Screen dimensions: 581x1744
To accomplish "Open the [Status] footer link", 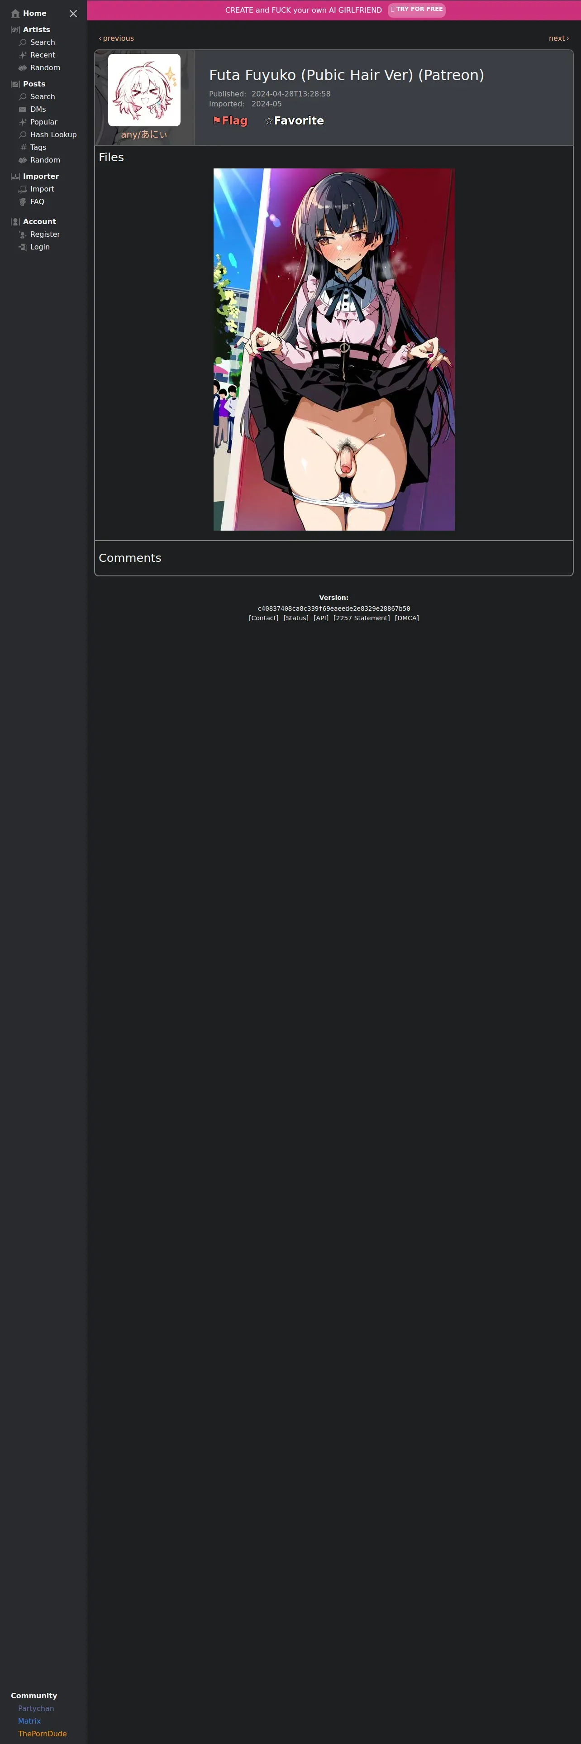I will click(x=295, y=618).
